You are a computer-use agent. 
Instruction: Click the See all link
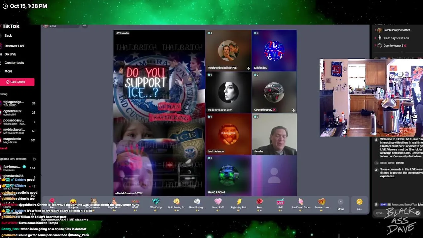(4, 148)
